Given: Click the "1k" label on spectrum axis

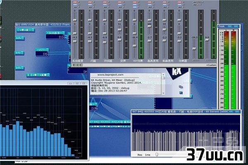Looking at the screenshot, I should 18,158.
